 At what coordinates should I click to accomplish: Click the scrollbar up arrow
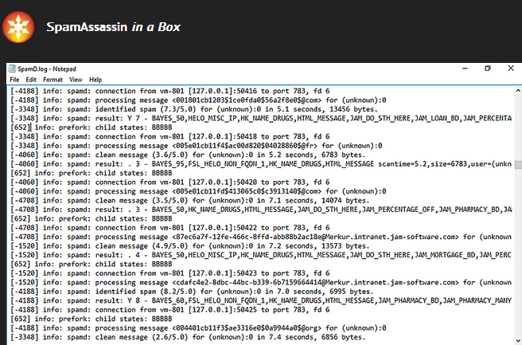[518, 90]
